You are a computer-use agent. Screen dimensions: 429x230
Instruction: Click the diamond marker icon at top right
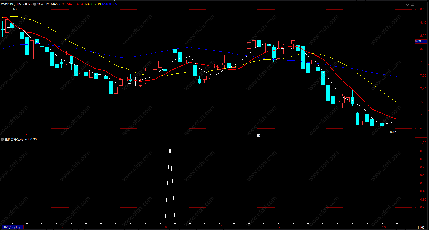[x=408, y=4]
